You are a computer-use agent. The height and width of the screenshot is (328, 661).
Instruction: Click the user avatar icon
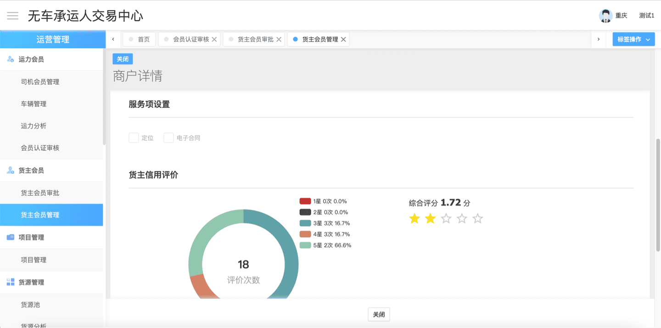pos(605,16)
